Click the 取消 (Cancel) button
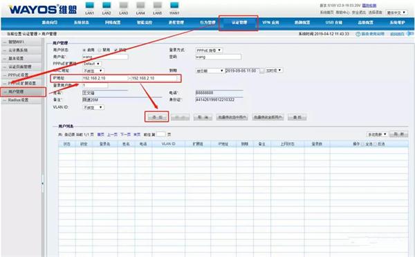 click(203, 117)
